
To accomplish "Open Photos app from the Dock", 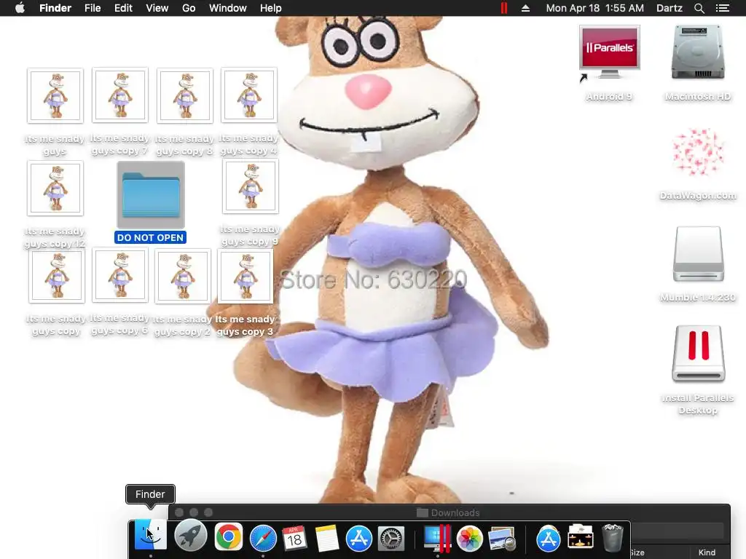I will coord(469,538).
